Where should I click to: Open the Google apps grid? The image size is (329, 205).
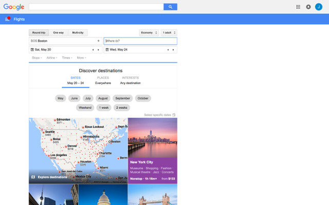(x=298, y=7)
